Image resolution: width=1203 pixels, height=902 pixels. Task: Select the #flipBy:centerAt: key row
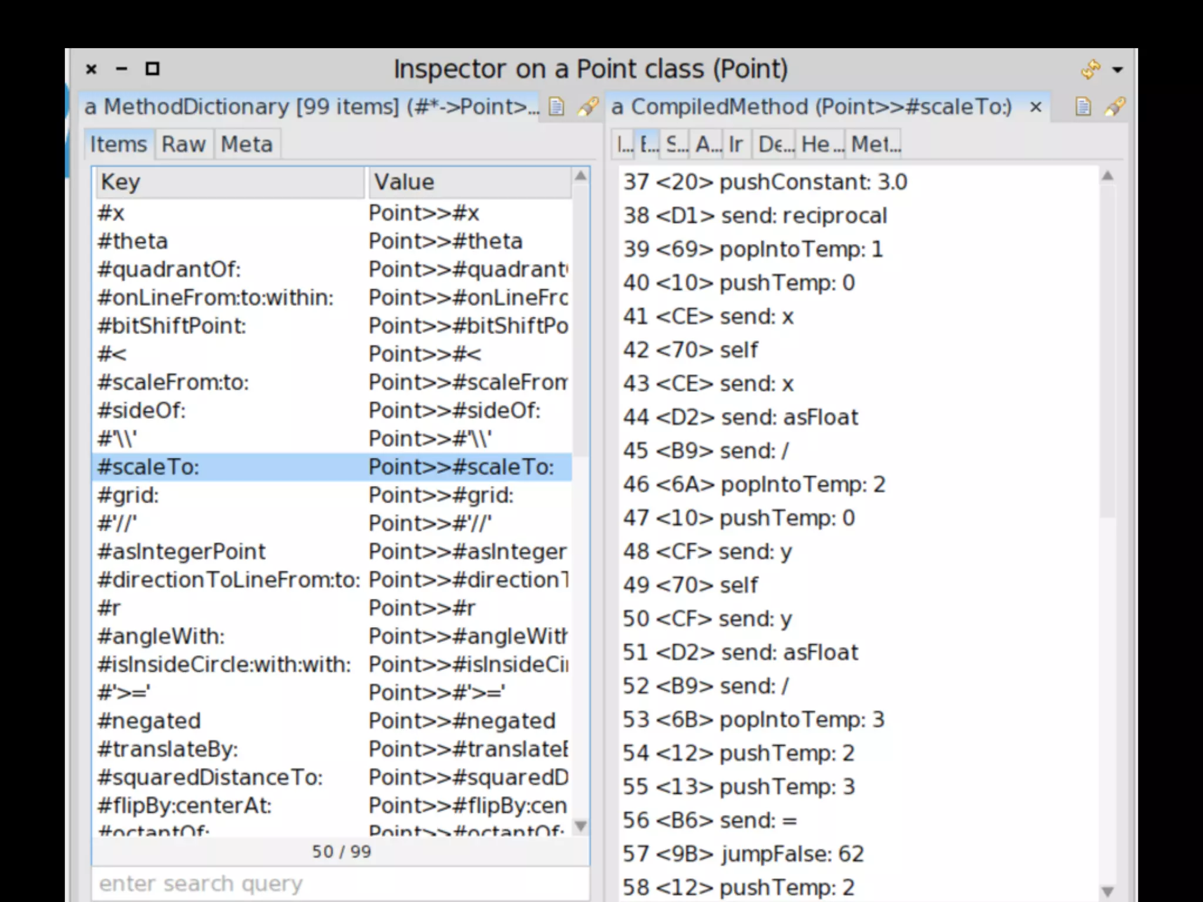click(332, 805)
